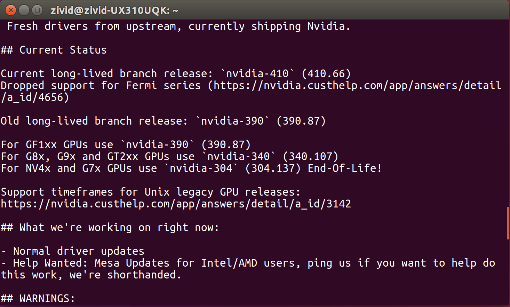Close the terminal window
The height and width of the screenshot is (307, 510).
pyautogui.click(x=11, y=10)
